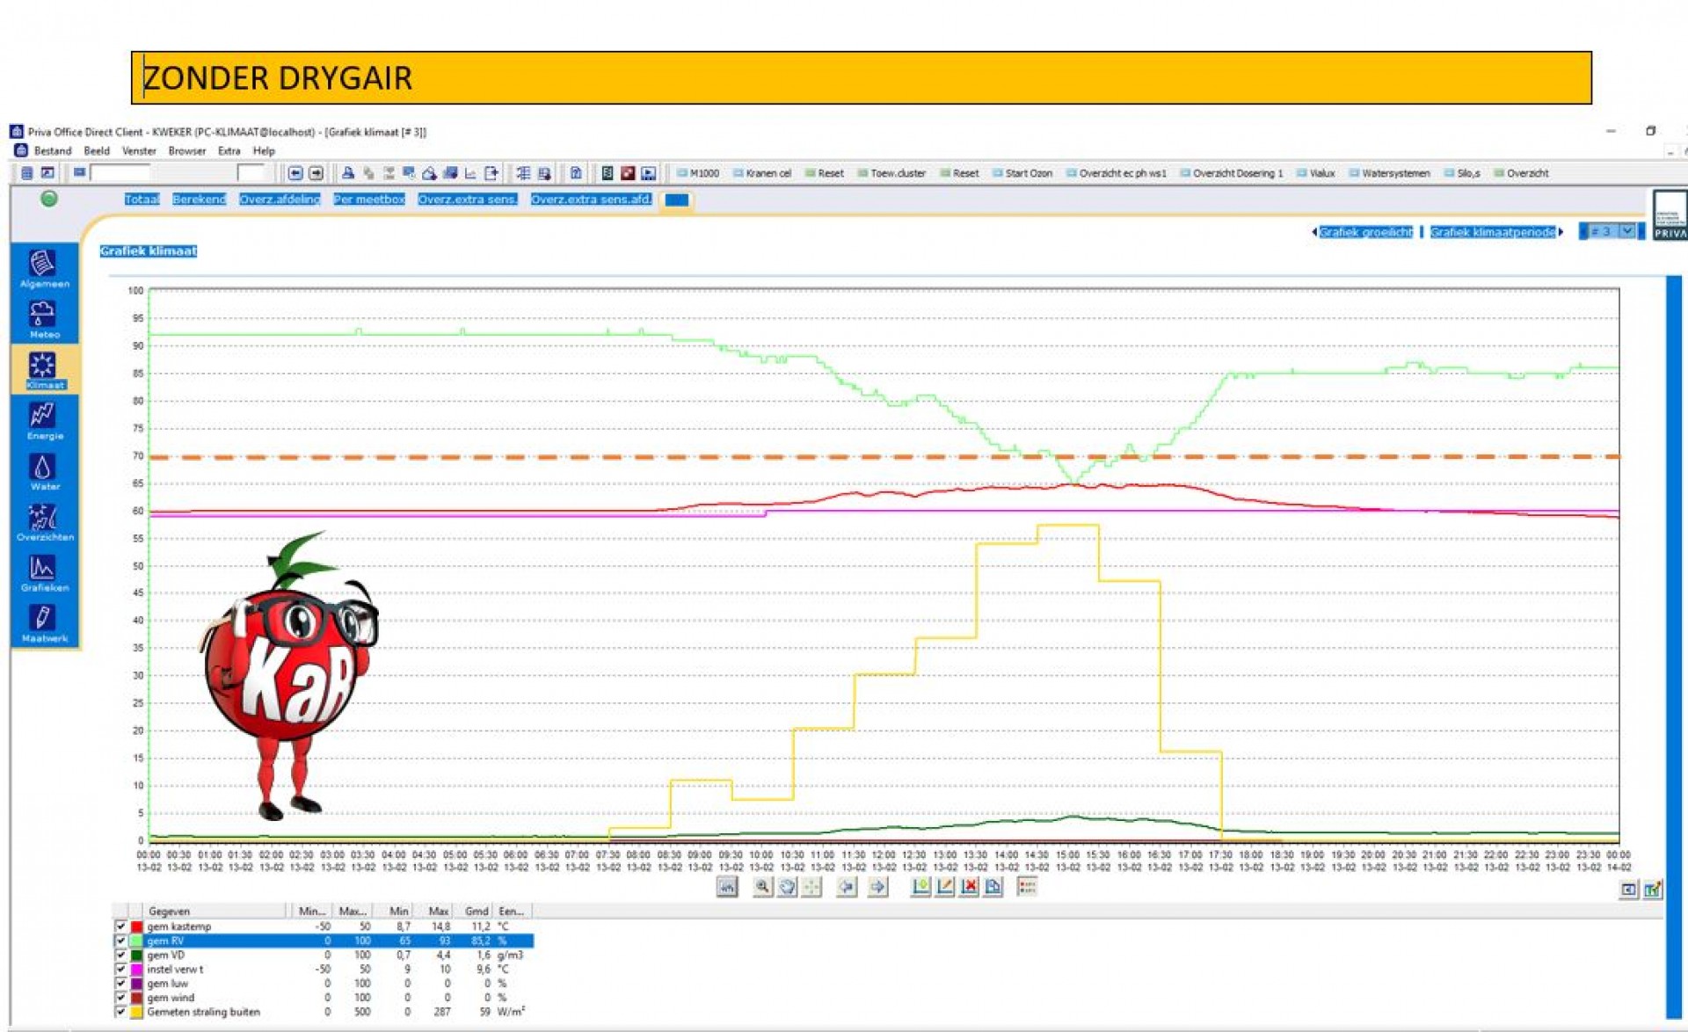Viewport: 1688px width, 1032px height.
Task: Open the Totaal link
Action: pos(142,200)
